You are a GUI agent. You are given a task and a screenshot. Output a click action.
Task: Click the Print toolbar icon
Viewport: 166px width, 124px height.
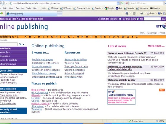coord(142,13)
